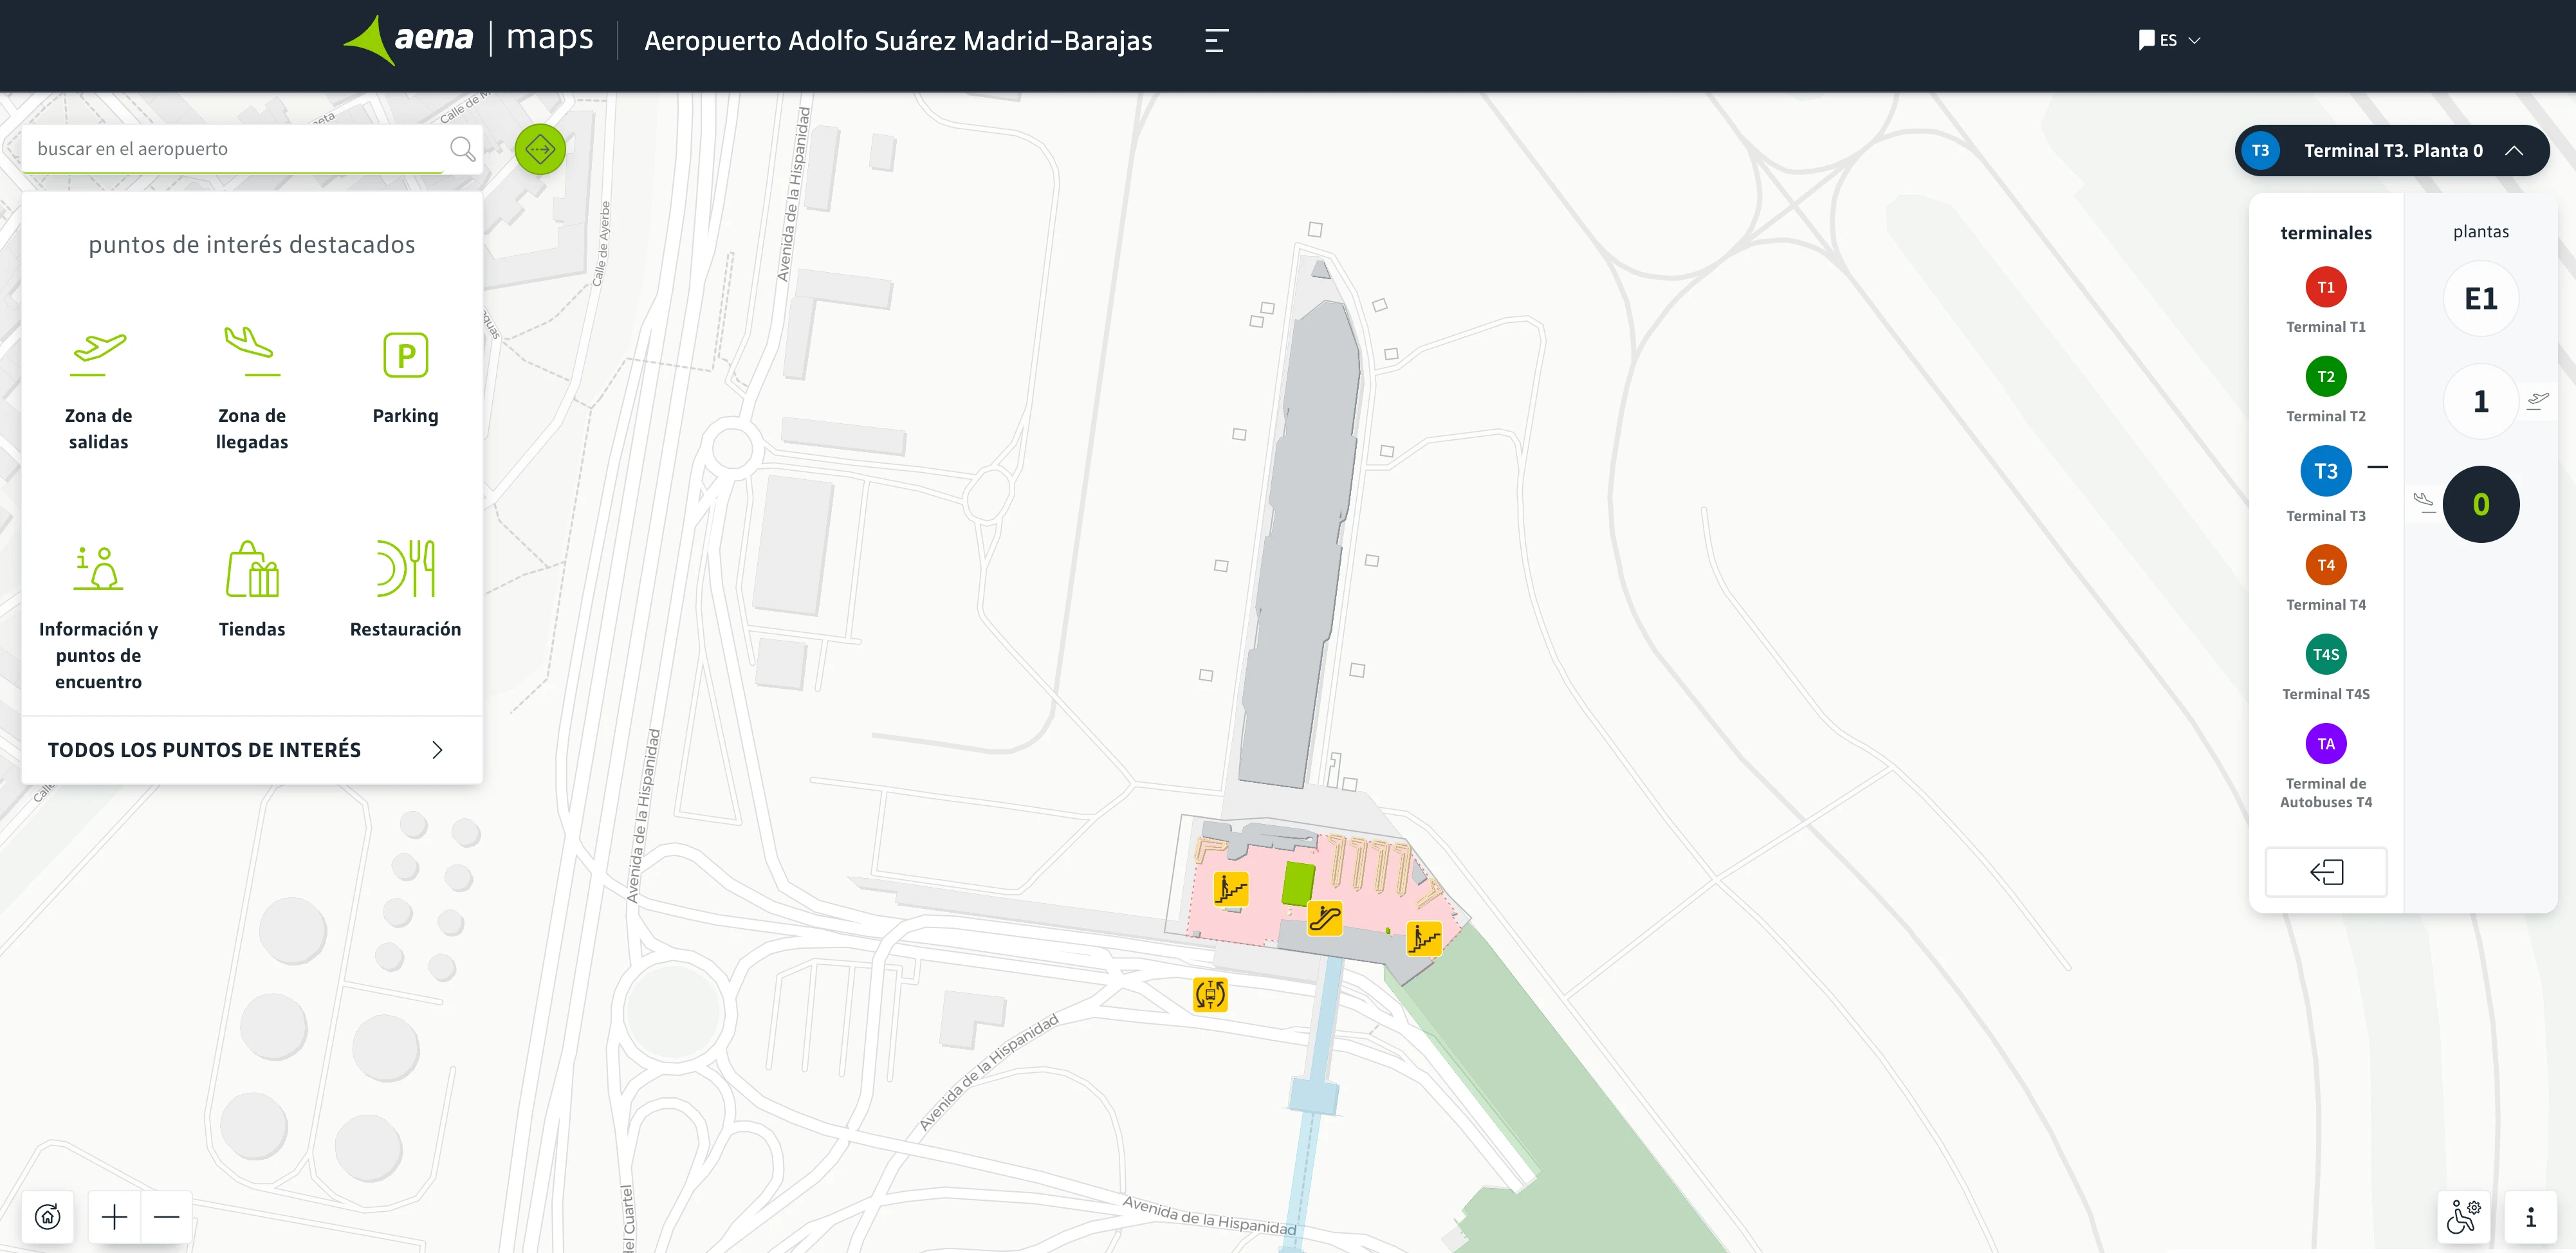
Task: Open the ES language dropdown
Action: coord(2171,40)
